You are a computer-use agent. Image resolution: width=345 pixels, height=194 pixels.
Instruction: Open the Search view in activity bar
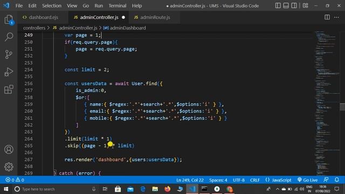point(9,37)
